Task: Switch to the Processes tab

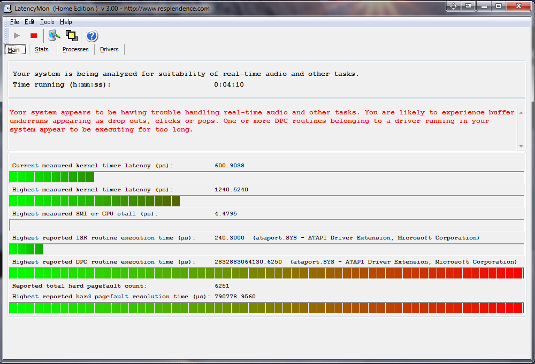Action: (75, 49)
